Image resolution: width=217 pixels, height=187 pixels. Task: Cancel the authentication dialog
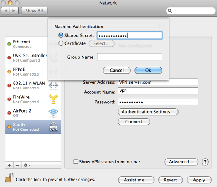click(117, 71)
